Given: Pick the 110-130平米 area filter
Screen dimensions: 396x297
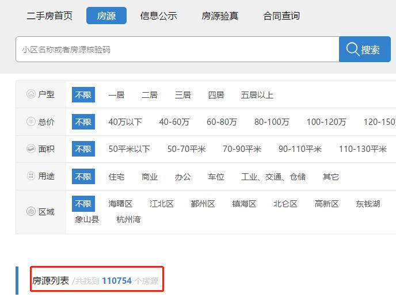Looking at the screenshot, I should click(x=363, y=149).
